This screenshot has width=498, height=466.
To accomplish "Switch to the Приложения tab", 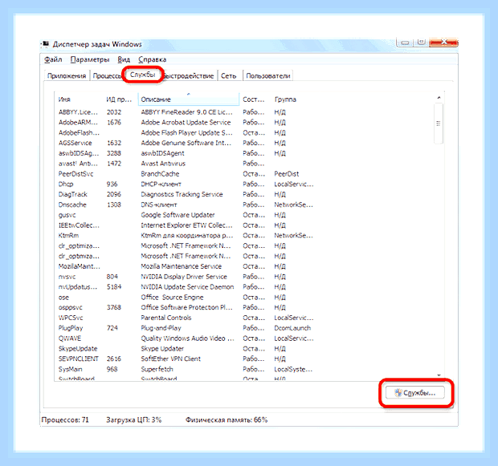I will pyautogui.click(x=67, y=76).
